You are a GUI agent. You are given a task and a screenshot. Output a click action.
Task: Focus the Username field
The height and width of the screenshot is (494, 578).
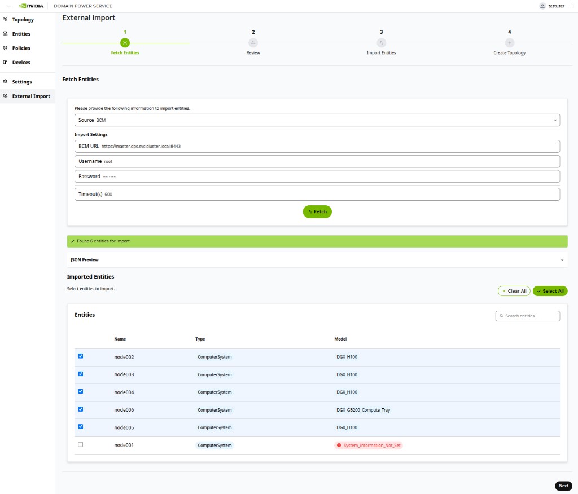pyautogui.click(x=317, y=161)
